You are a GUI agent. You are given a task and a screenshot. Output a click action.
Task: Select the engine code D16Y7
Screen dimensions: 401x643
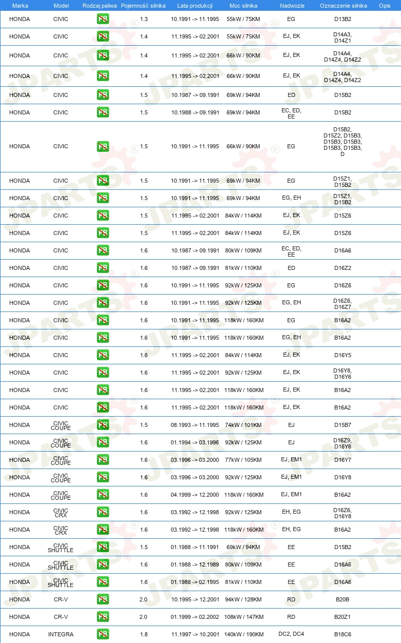[343, 460]
